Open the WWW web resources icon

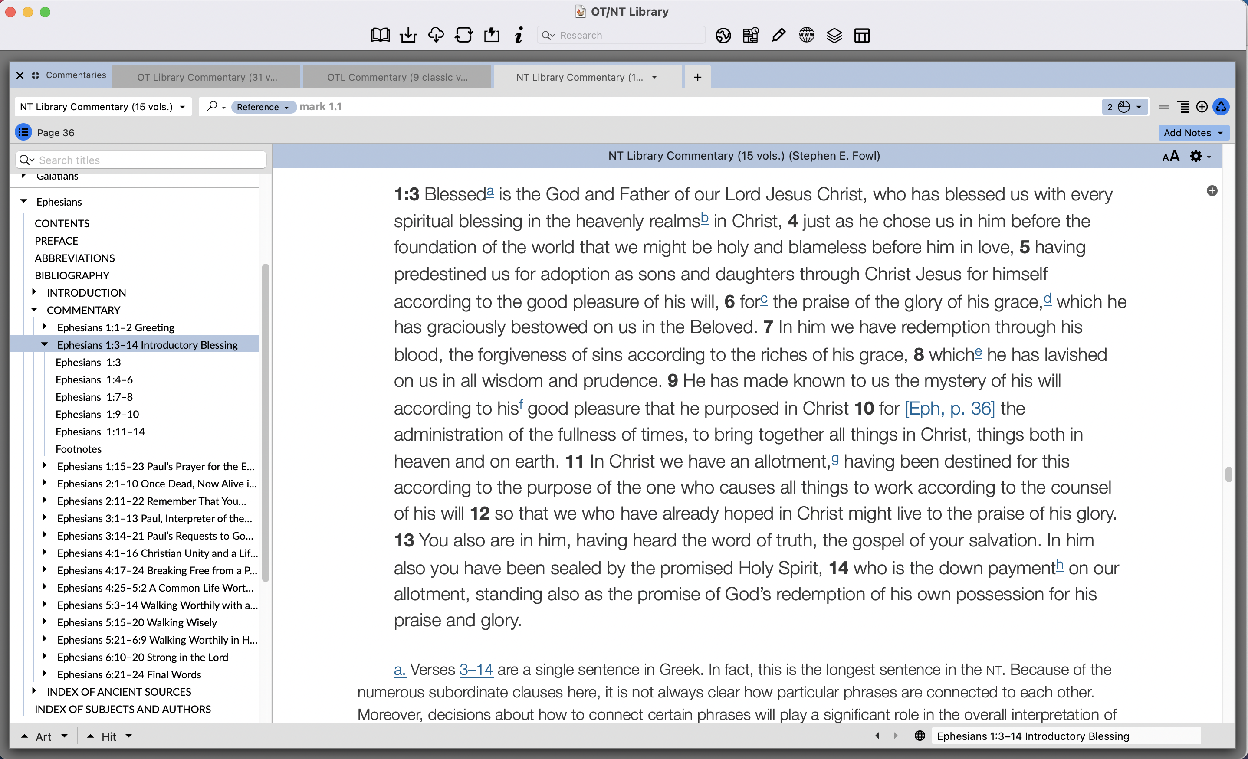[806, 35]
